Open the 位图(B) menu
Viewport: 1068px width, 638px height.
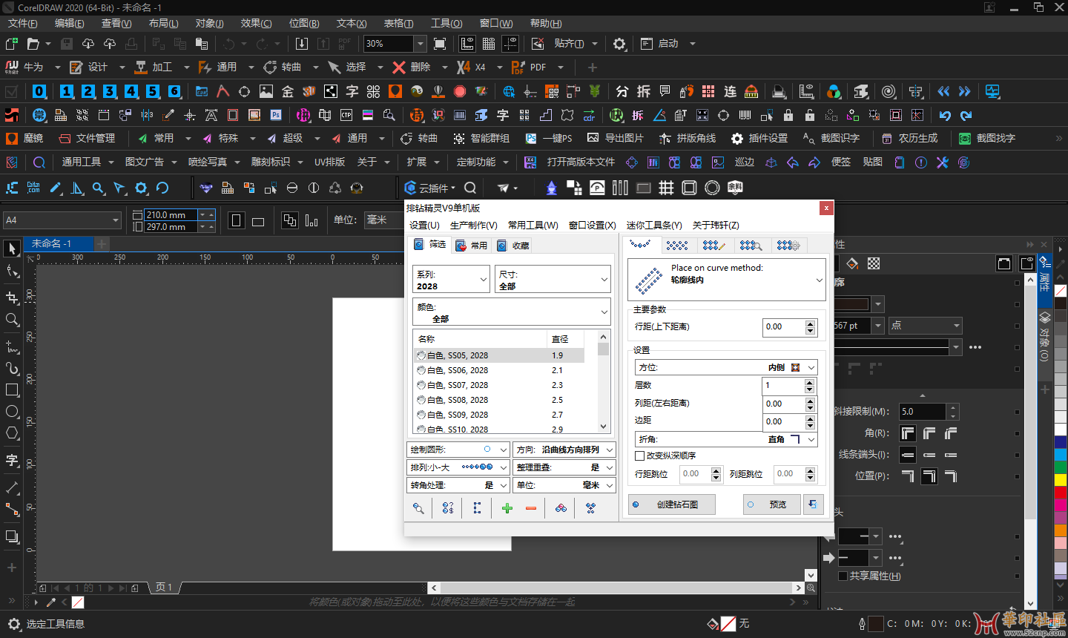[x=304, y=24]
